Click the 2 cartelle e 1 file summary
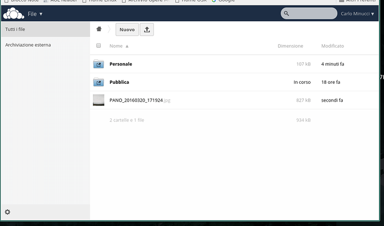This screenshot has width=384, height=226. coord(127,120)
